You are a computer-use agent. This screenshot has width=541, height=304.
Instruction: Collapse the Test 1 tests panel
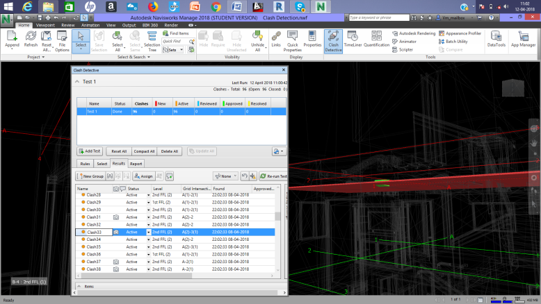[x=77, y=82]
